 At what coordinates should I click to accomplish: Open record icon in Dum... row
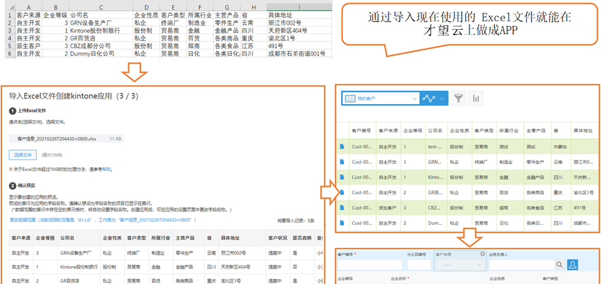point(342,223)
